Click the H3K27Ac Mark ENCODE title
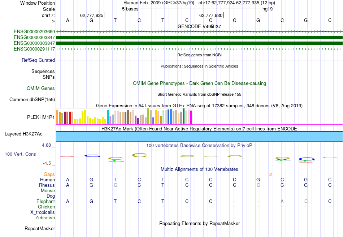Viewport: 343px width, 237px height. (x=199, y=129)
